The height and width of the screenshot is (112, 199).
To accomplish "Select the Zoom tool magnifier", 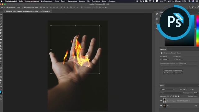I will 1,83.
